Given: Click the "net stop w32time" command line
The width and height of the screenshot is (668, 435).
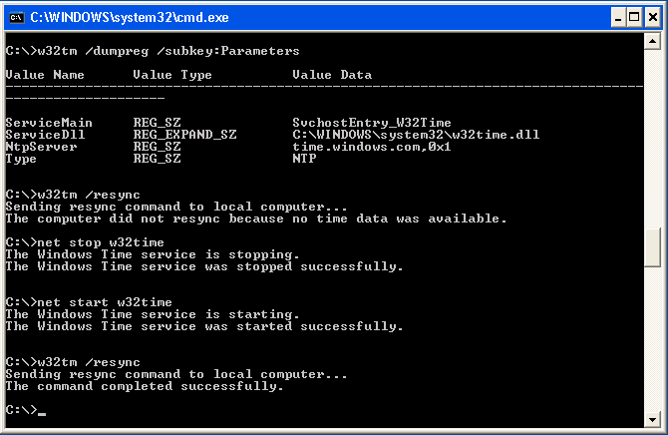Looking at the screenshot, I should (85, 242).
